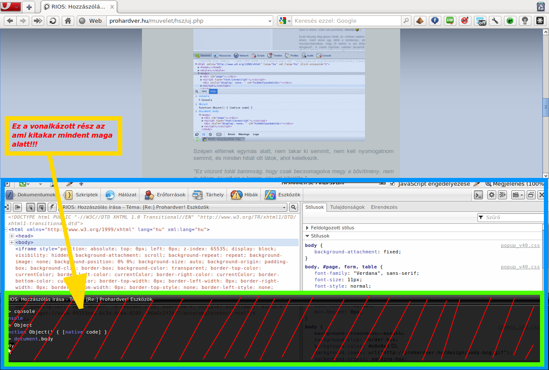This screenshot has width=549, height=370.
Task: Open the blue Facebook extension icon
Action: tap(435, 21)
